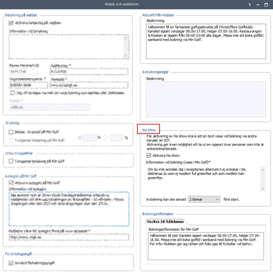273x274 pixels.
Task: Open the help question mark icon
Action: [x=250, y=5]
